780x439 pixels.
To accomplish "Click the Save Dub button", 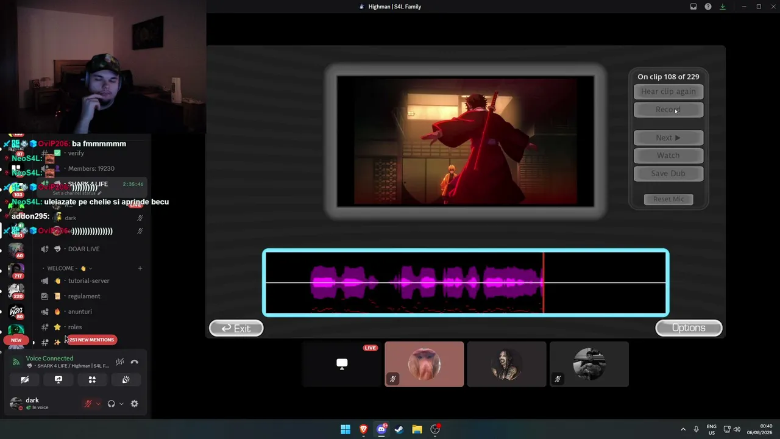I will (x=668, y=174).
